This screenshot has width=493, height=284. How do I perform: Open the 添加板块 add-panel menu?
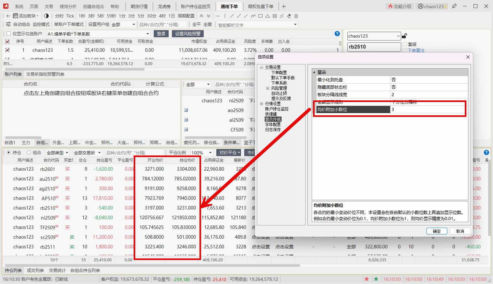coord(26,16)
